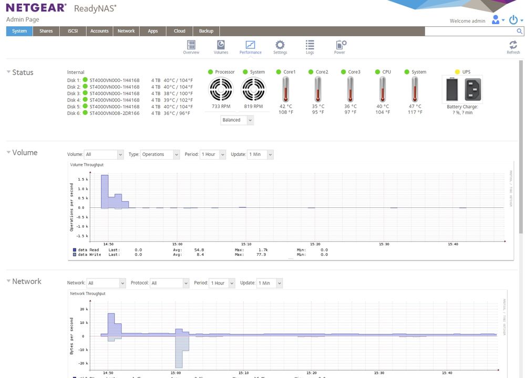Collapse the Status section
Screen dimensions: 525x378
tap(8, 72)
